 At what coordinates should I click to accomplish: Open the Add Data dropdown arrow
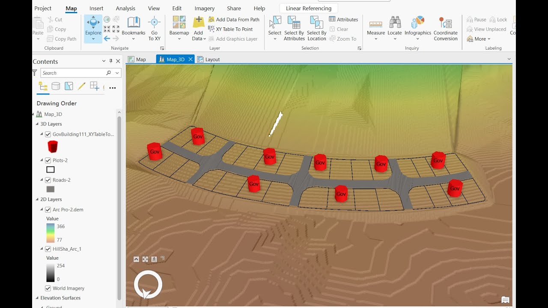(205, 38)
